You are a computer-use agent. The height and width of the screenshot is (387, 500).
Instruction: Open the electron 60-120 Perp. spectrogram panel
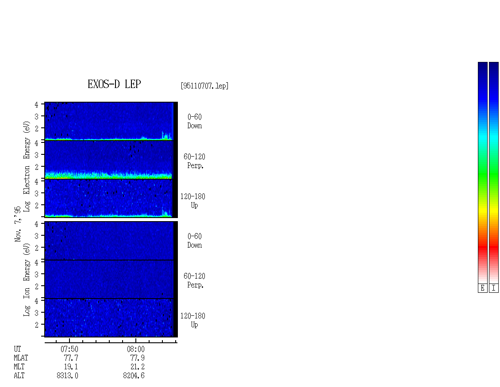coord(111,160)
